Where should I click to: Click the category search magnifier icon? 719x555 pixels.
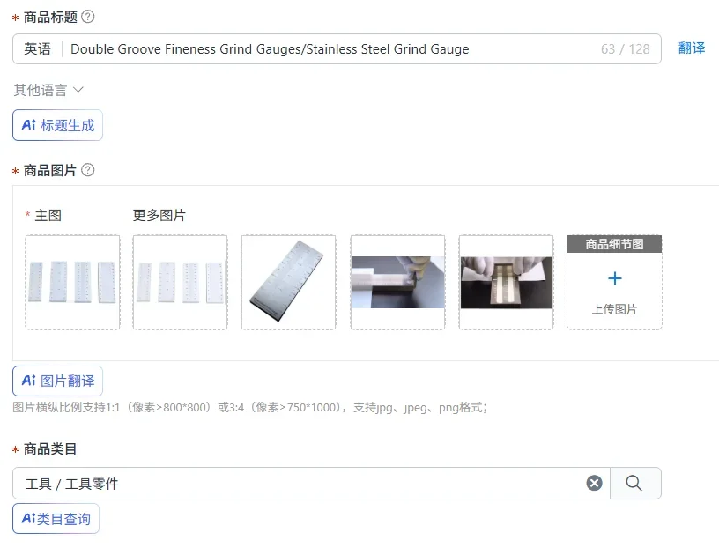[x=634, y=483]
